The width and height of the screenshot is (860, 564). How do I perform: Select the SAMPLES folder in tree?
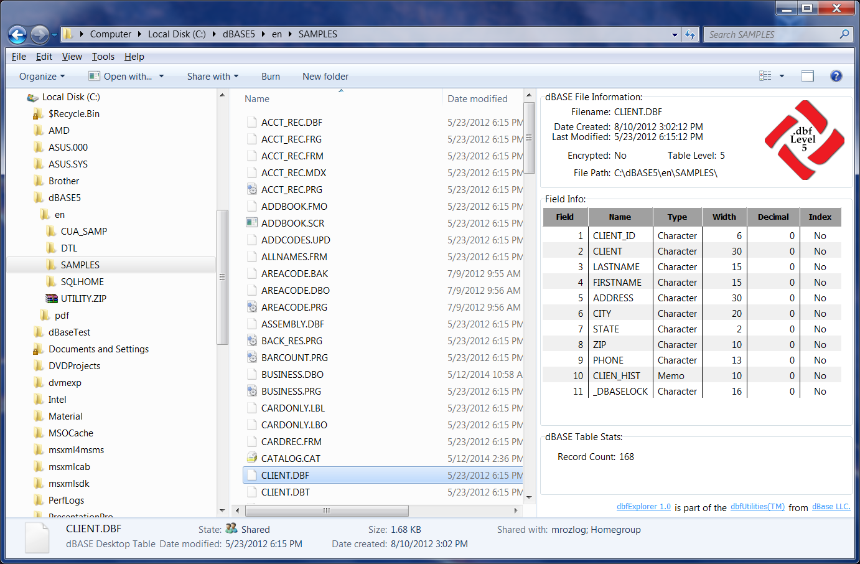(x=80, y=265)
